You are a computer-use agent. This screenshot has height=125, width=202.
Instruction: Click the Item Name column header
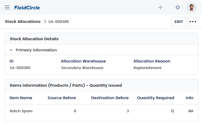click(21, 98)
